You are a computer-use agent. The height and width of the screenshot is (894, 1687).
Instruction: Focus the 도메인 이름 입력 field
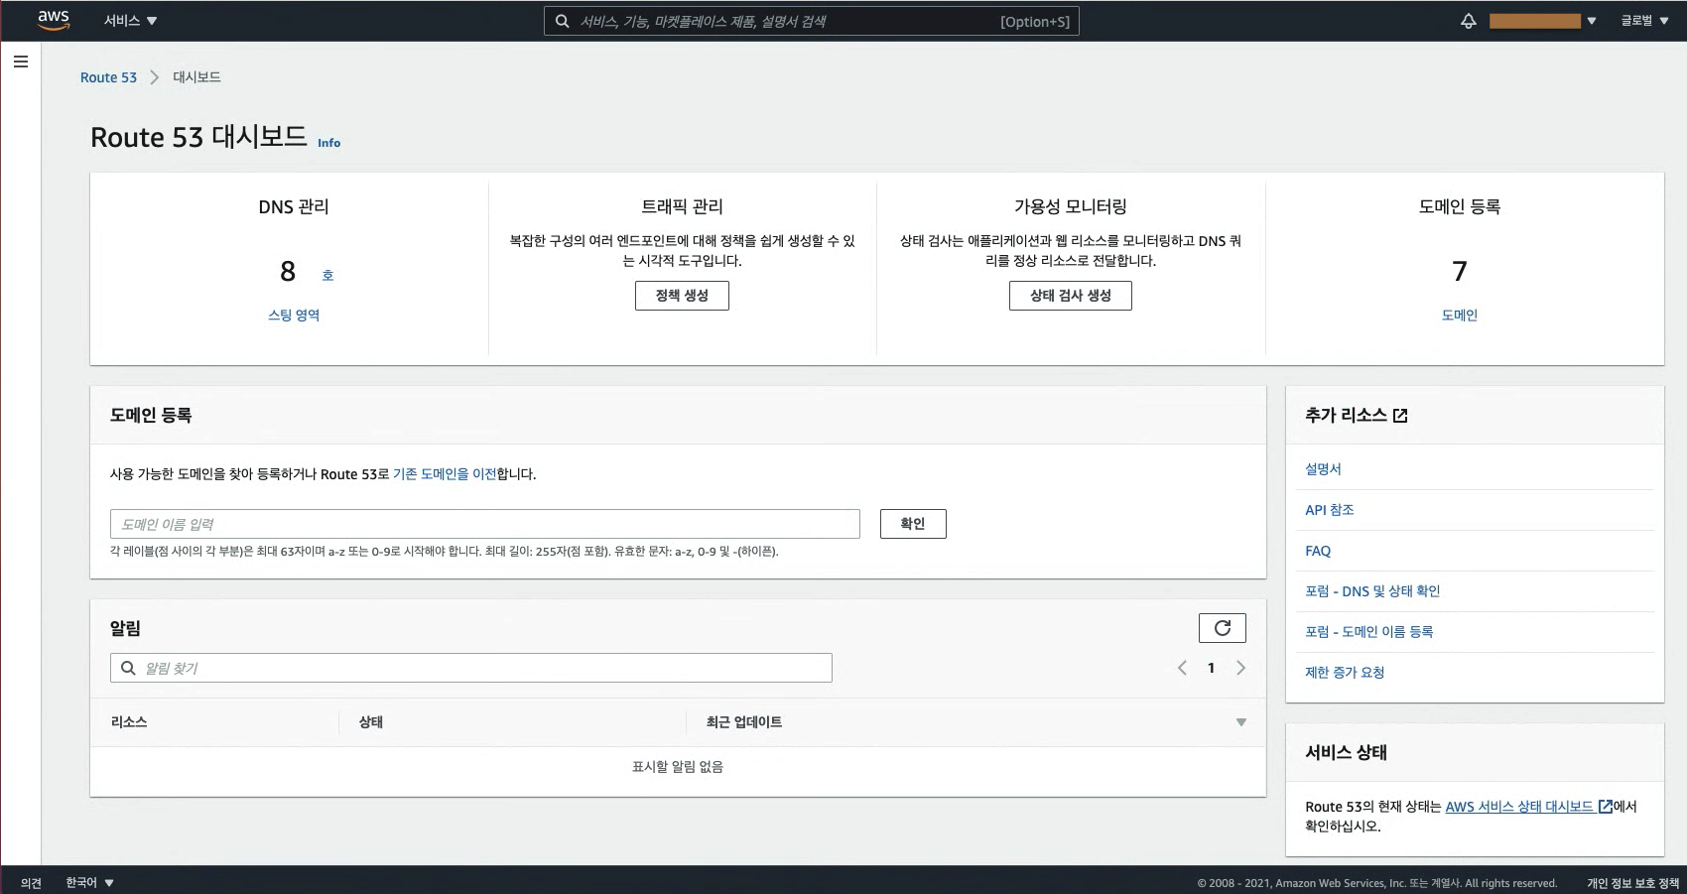484,524
